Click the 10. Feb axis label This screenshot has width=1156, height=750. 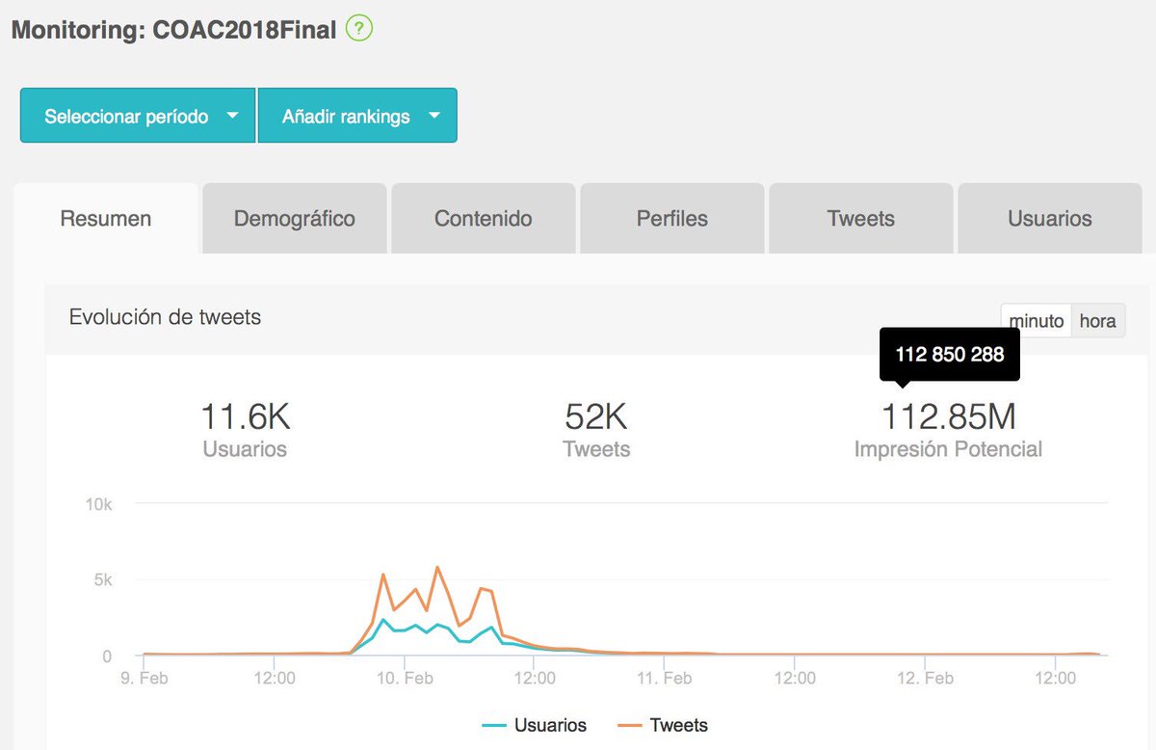[405, 679]
